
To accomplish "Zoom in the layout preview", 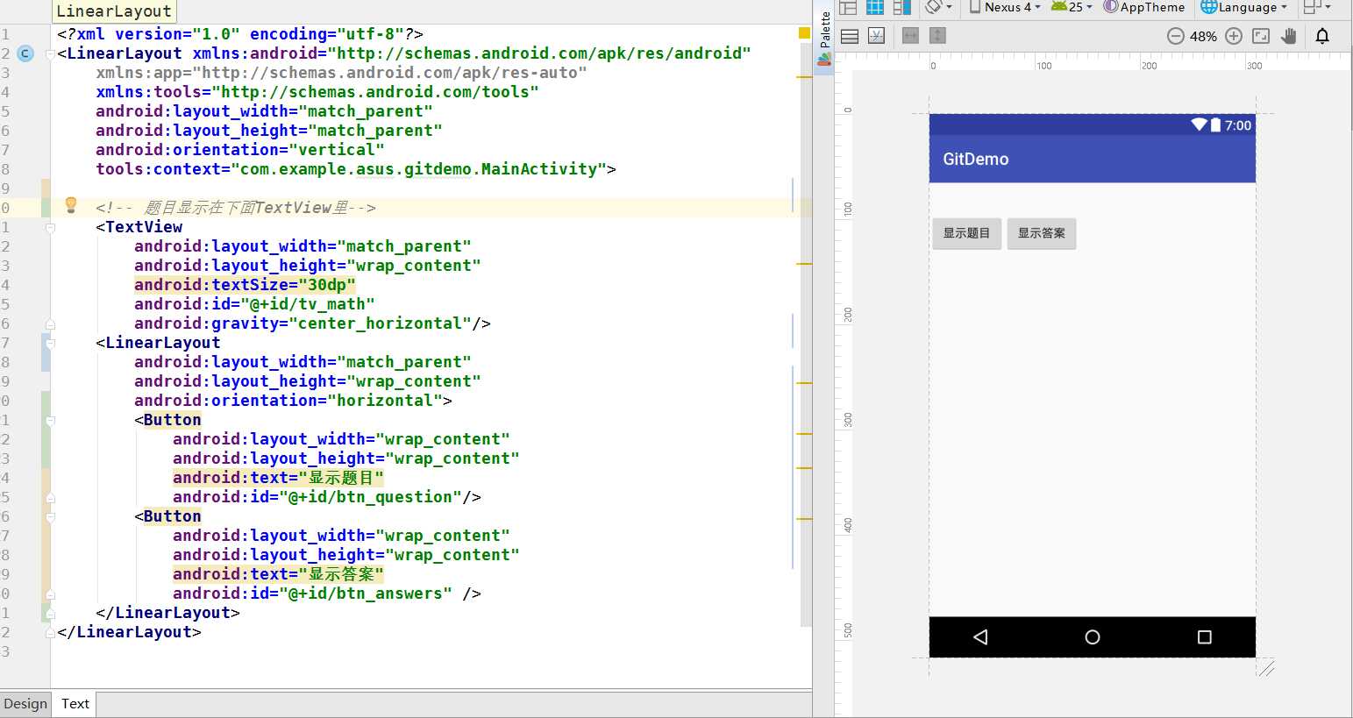I will [x=1234, y=36].
